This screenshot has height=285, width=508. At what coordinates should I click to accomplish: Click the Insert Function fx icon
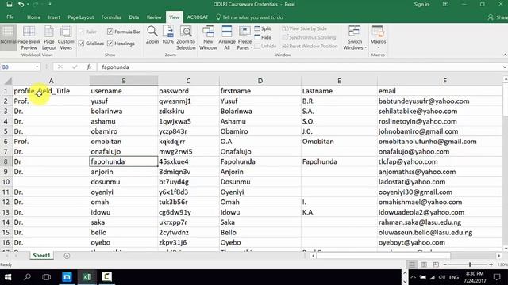pyautogui.click(x=89, y=66)
